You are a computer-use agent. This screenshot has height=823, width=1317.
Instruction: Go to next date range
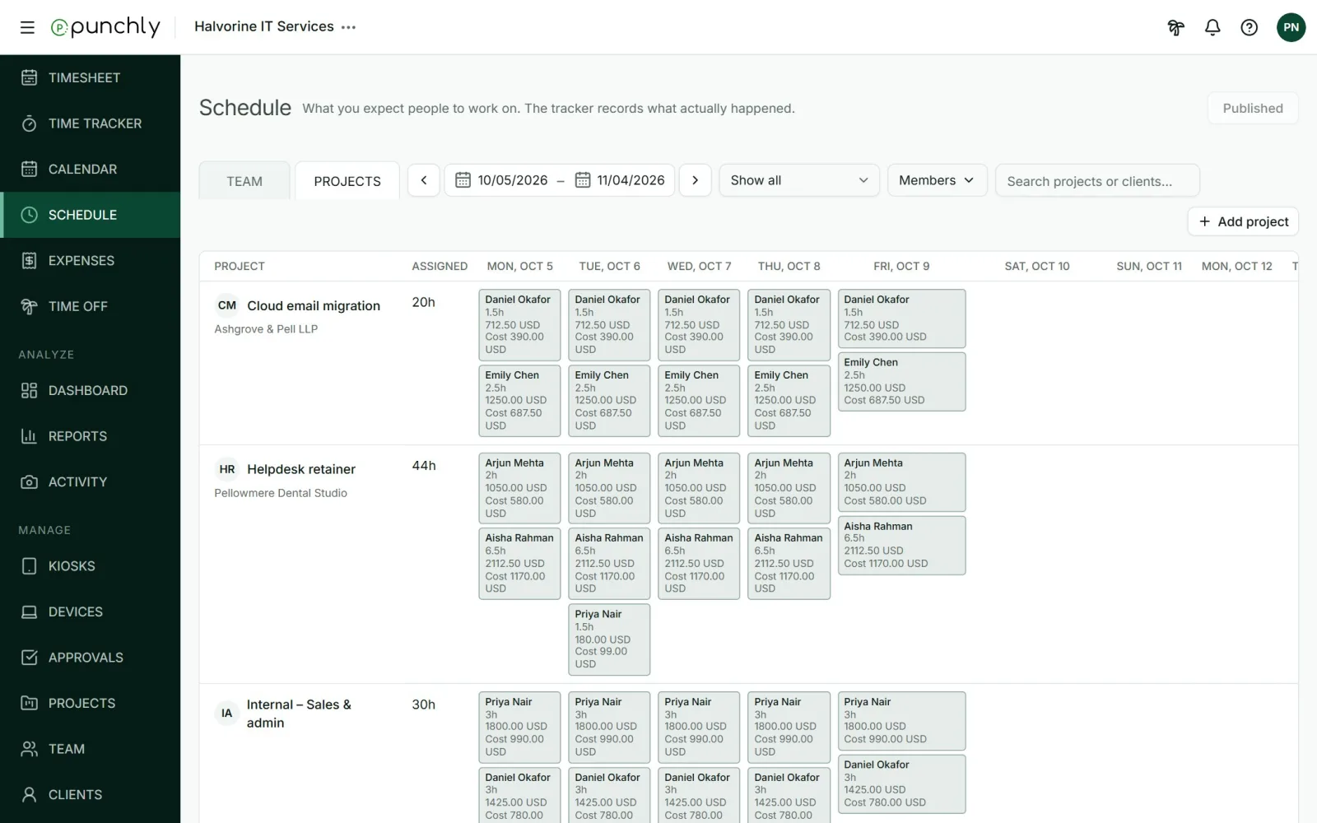coord(695,180)
